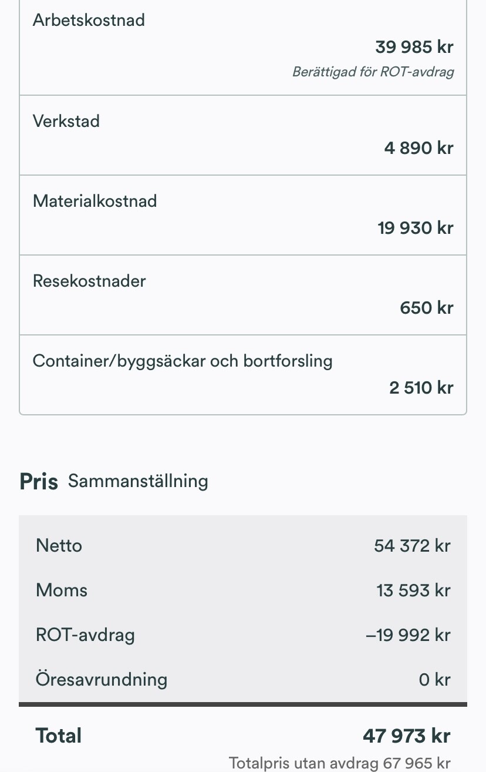
Task: Click the 2 510 kr container amount
Action: (x=421, y=388)
